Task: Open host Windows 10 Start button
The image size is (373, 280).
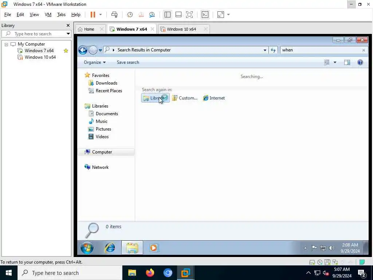Action: click(9, 273)
